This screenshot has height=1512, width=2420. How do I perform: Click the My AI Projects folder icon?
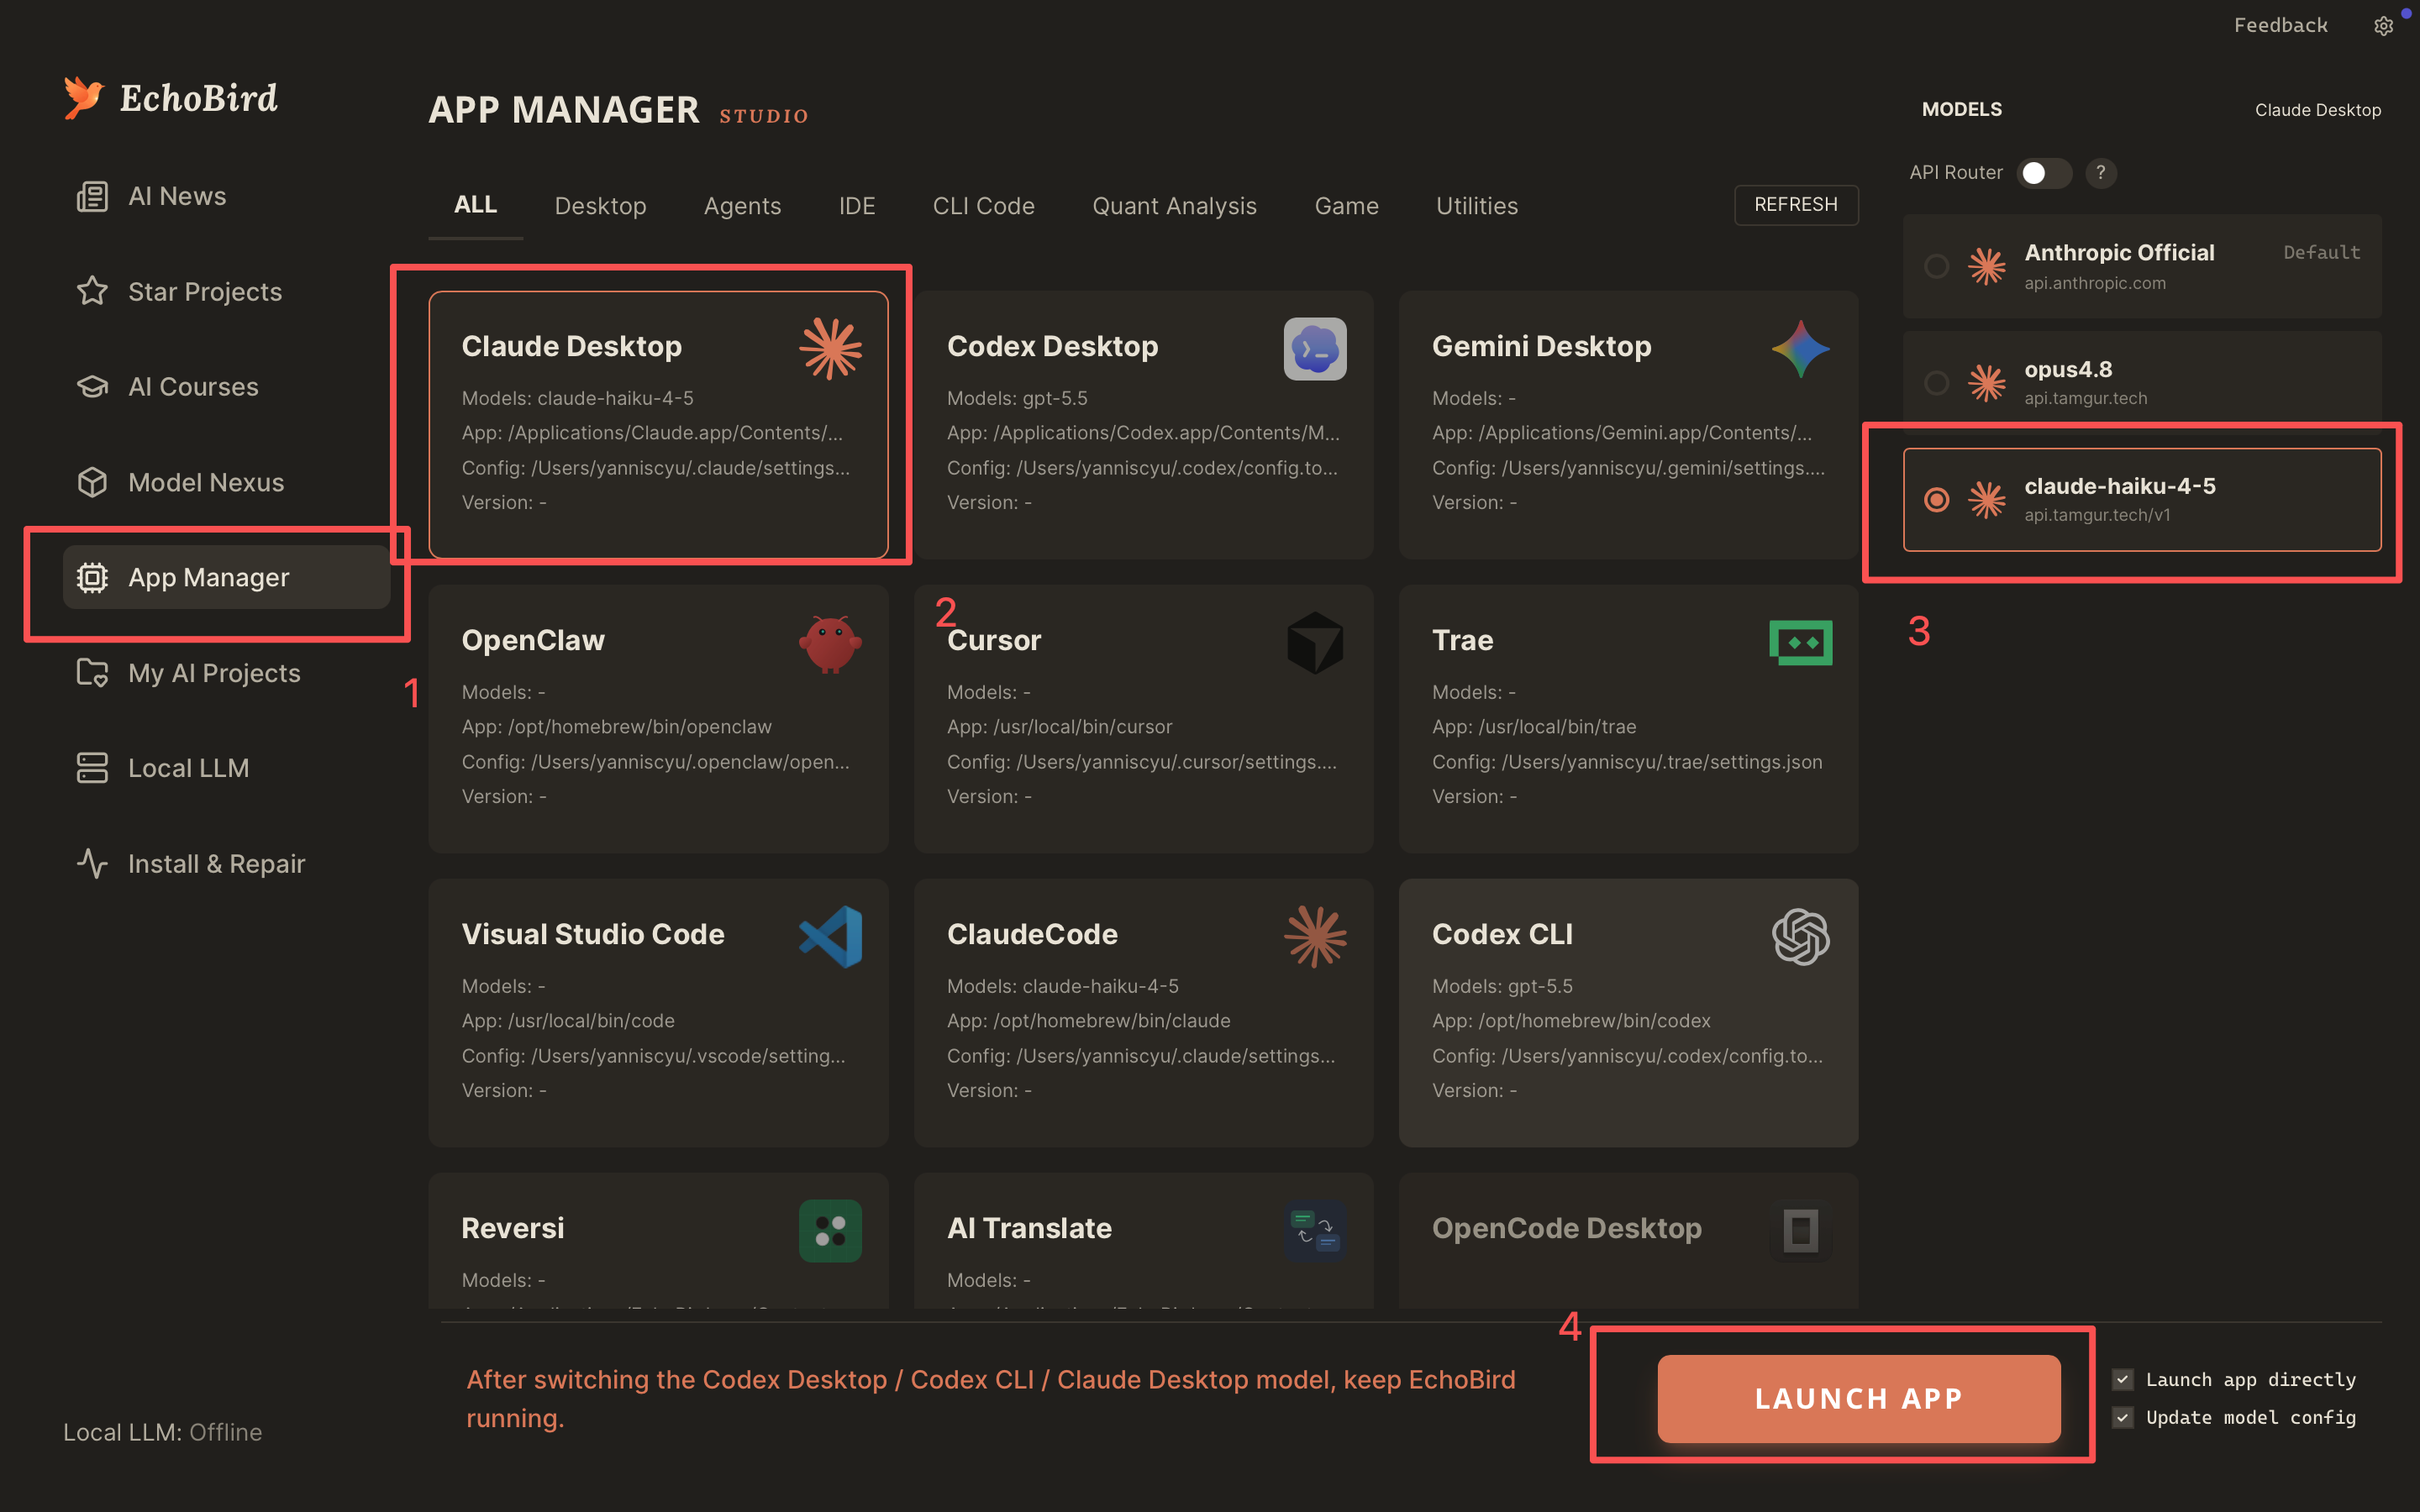[x=92, y=673]
